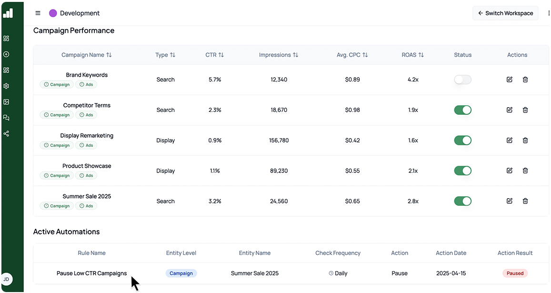551x293 pixels.
Task: Select the Product Showcase campaign name
Action: [x=87, y=166]
